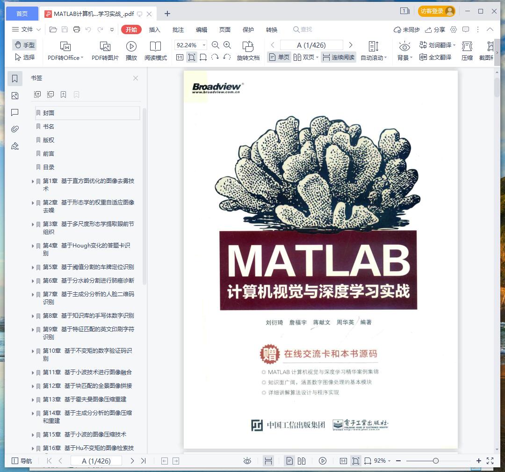The width and height of the screenshot is (505, 472).
Task: Open PDF转图片 tool
Action: [105, 51]
